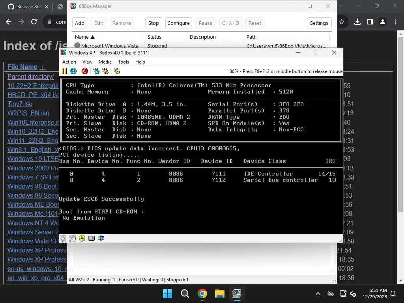
Task: Open the Action menu
Action: (69, 62)
